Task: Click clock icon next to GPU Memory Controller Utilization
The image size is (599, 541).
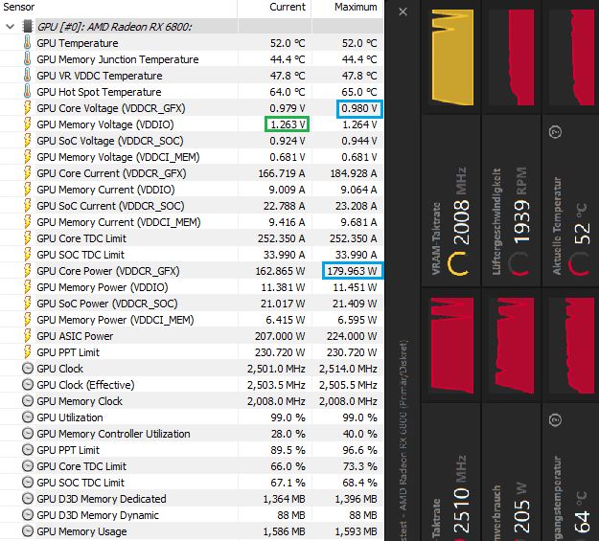Action: [x=28, y=434]
